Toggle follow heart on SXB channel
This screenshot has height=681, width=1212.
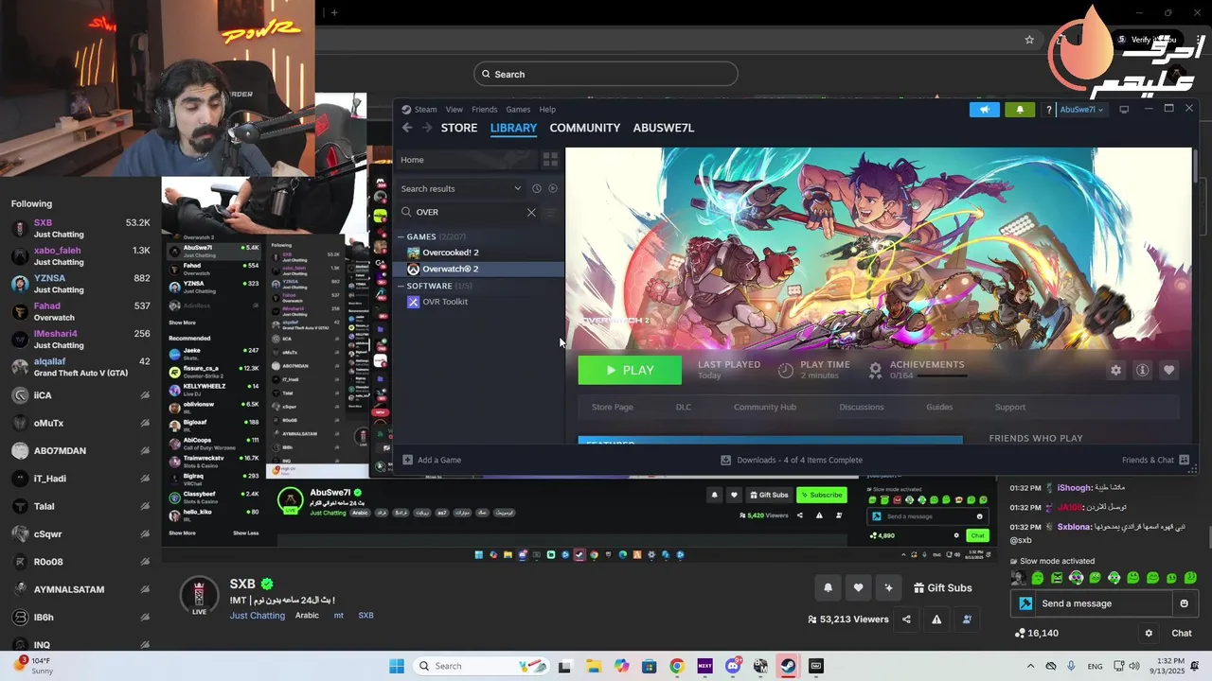pyautogui.click(x=858, y=588)
